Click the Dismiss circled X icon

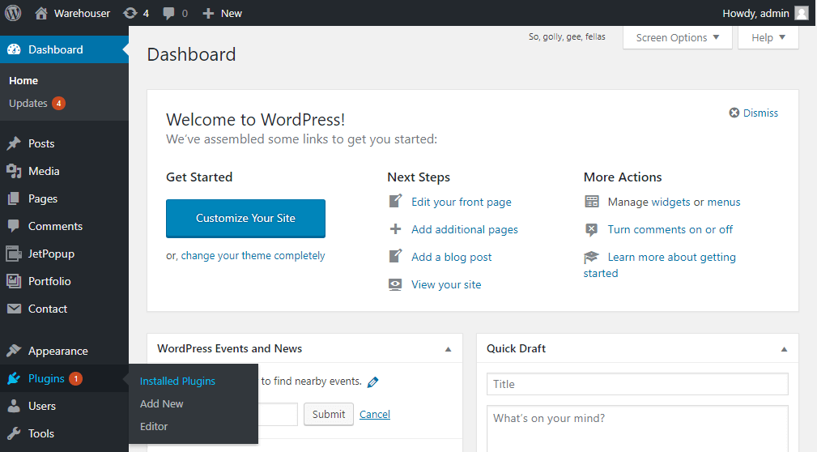(734, 113)
